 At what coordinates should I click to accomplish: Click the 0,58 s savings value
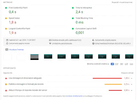click(127, 90)
